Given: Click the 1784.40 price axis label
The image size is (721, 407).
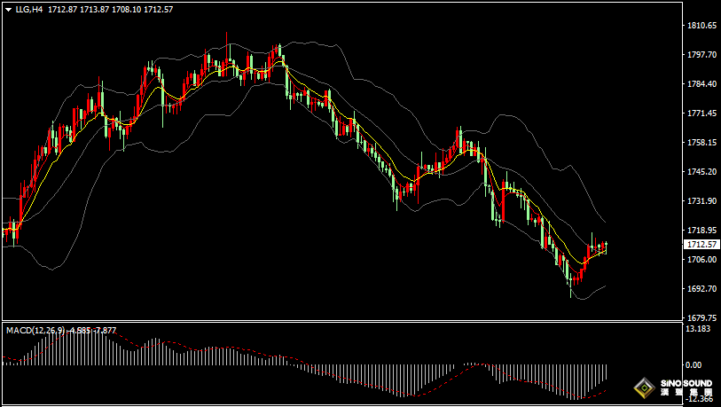Looking at the screenshot, I should pos(701,84).
